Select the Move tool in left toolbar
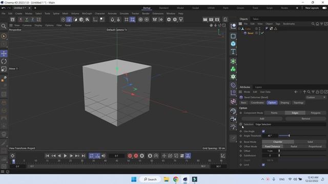 pyautogui.click(x=4, y=54)
